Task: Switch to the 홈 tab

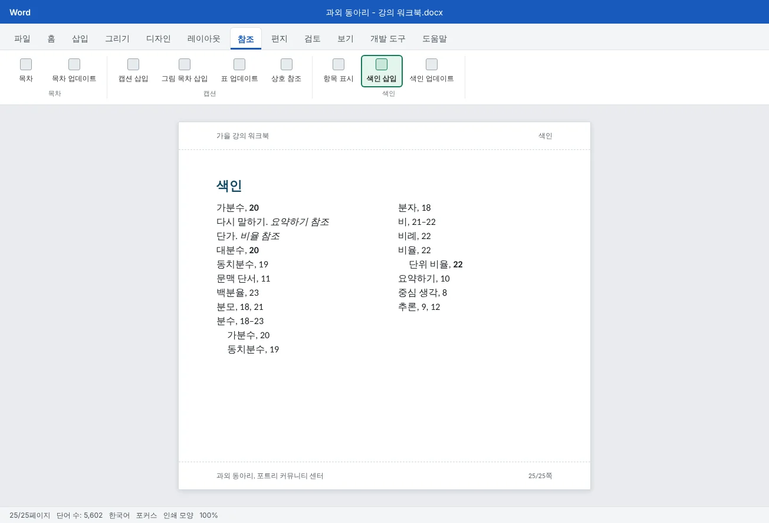Action: [x=51, y=39]
